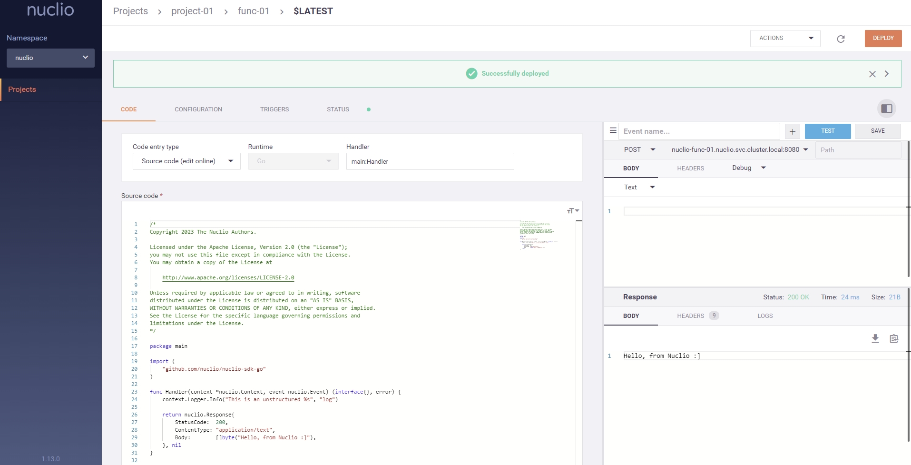This screenshot has height=465, width=911.
Task: Click the Handler input field
Action: pyautogui.click(x=430, y=161)
